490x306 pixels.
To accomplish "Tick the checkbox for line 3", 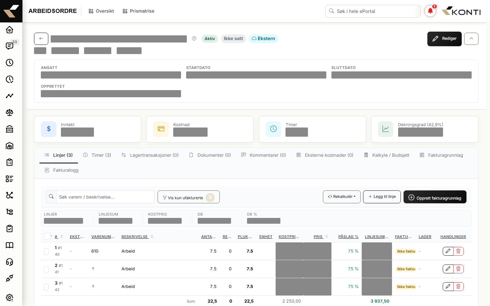I will coord(46,287).
